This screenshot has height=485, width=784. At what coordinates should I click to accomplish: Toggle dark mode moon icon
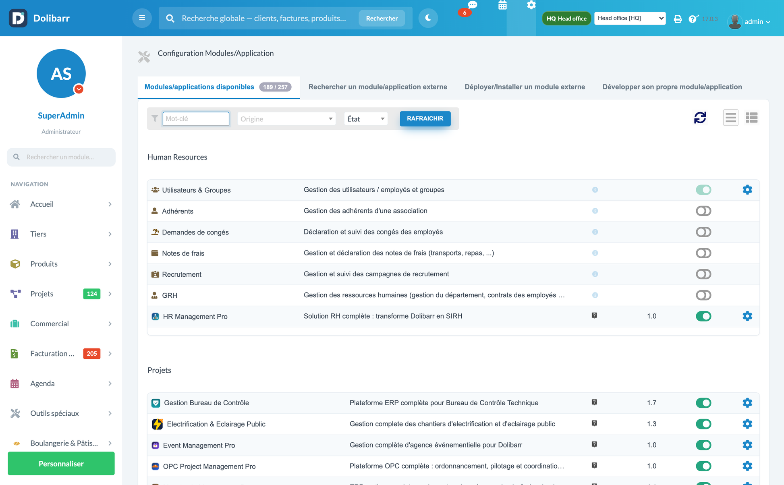pos(428,18)
